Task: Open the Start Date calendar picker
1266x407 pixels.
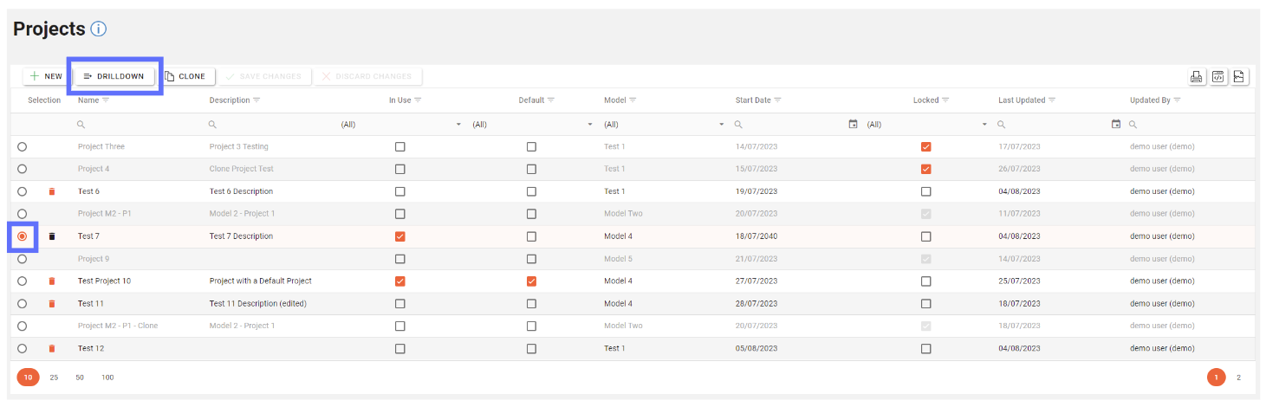Action: 853,125
